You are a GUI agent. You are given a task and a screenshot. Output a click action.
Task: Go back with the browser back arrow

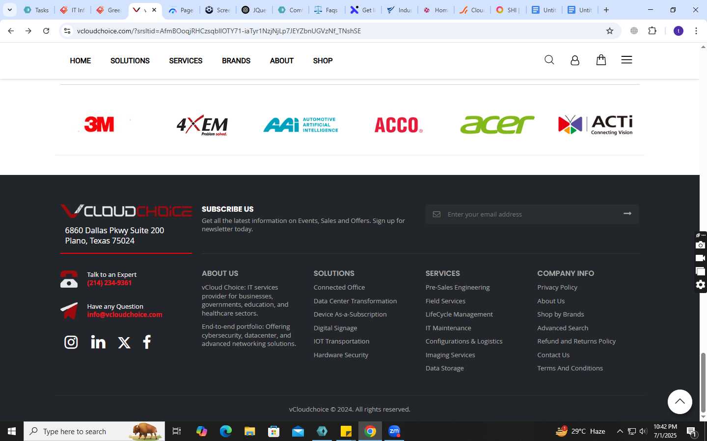click(11, 31)
